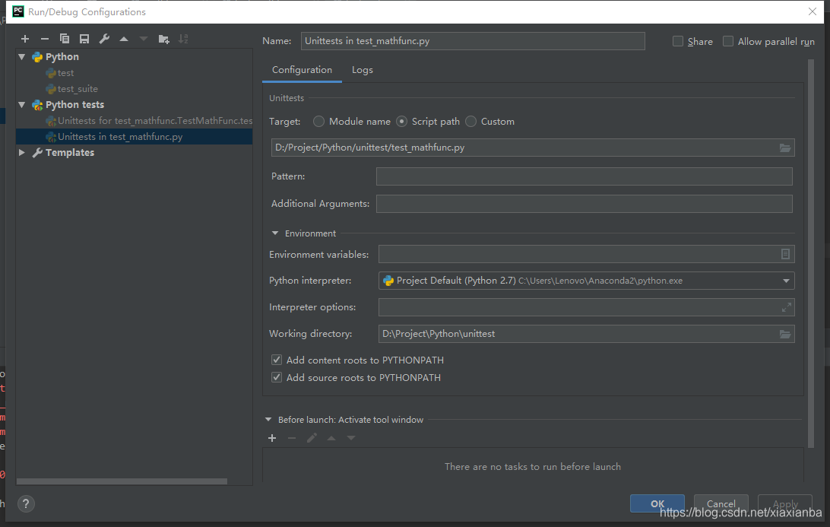Click into the Name field
The height and width of the screenshot is (527, 830).
473,41
